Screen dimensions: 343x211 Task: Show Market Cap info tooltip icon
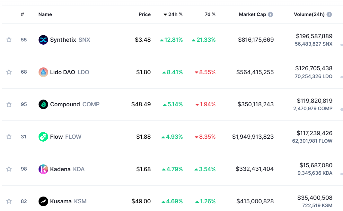point(270,14)
